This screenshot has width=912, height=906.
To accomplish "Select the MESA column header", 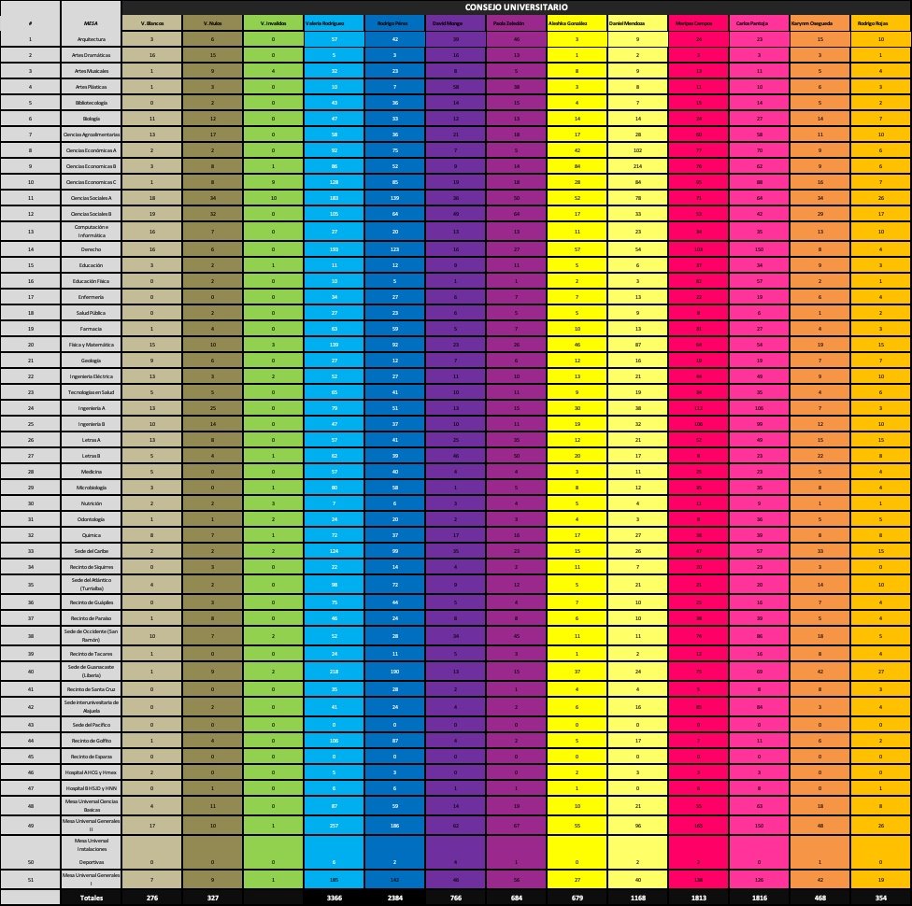I will [x=91, y=21].
